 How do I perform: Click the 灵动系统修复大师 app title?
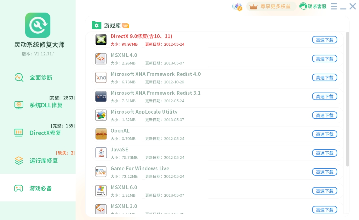(39, 44)
